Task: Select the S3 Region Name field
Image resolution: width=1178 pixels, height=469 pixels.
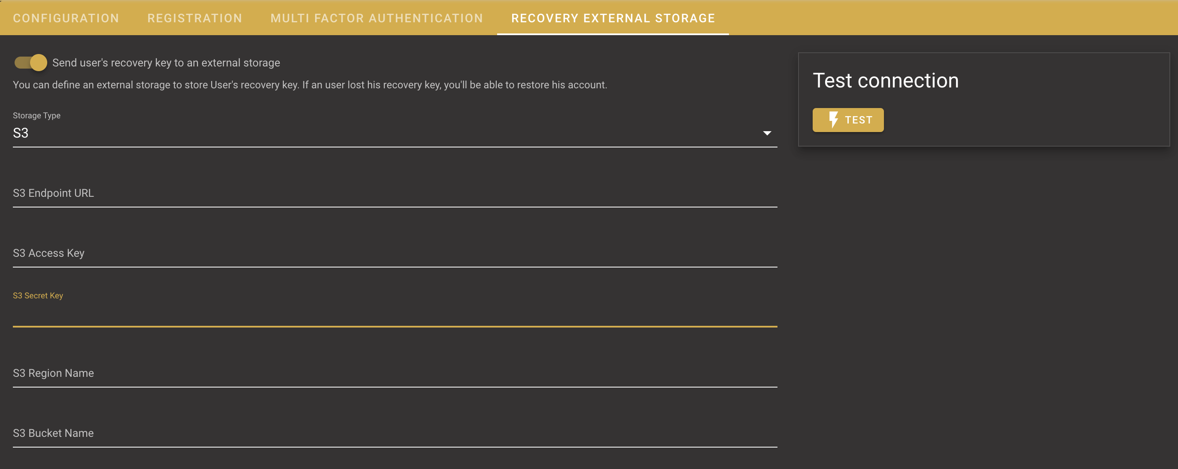Action: click(395, 373)
